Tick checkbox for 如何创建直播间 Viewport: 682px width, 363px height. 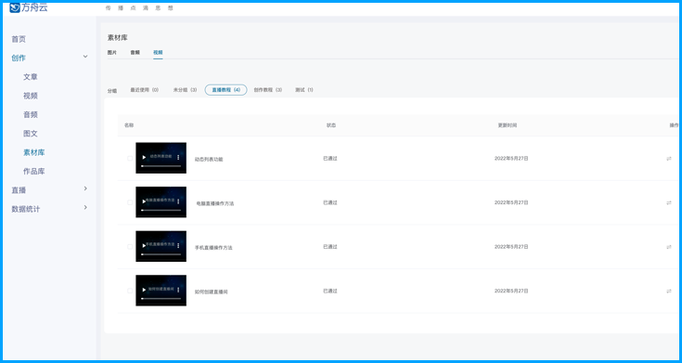(130, 291)
